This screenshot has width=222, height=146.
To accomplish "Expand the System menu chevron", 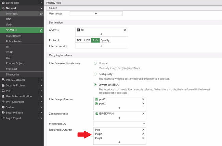I will click(x=41, y=107).
